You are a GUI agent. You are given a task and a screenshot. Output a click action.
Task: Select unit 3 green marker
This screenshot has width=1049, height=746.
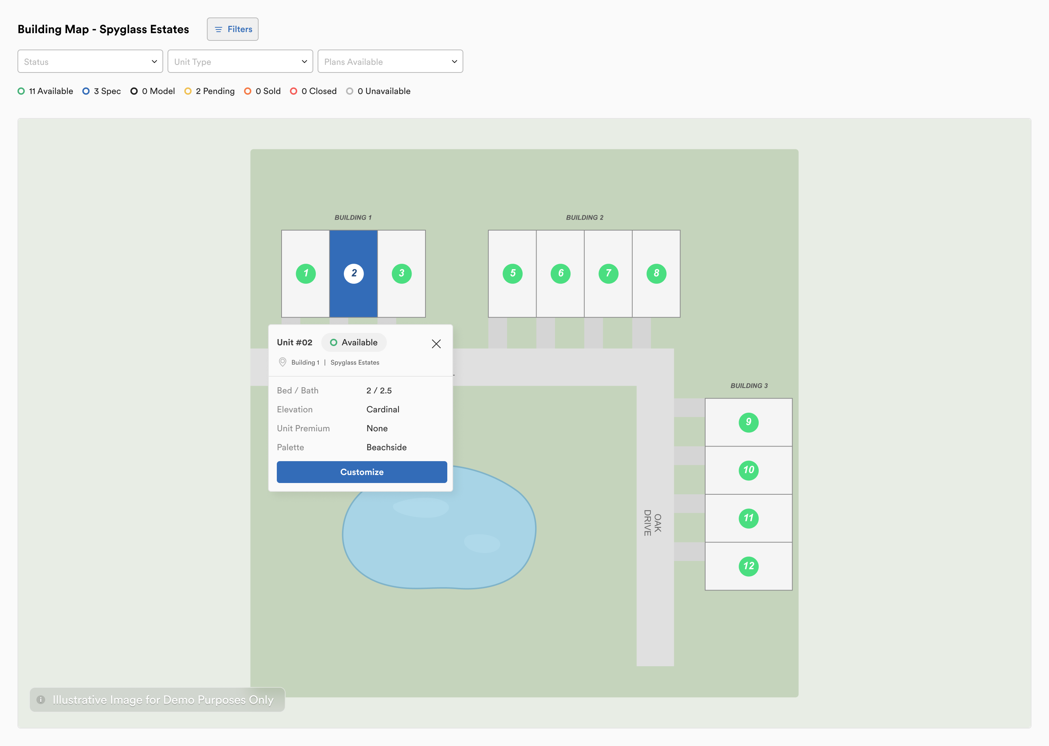point(401,273)
